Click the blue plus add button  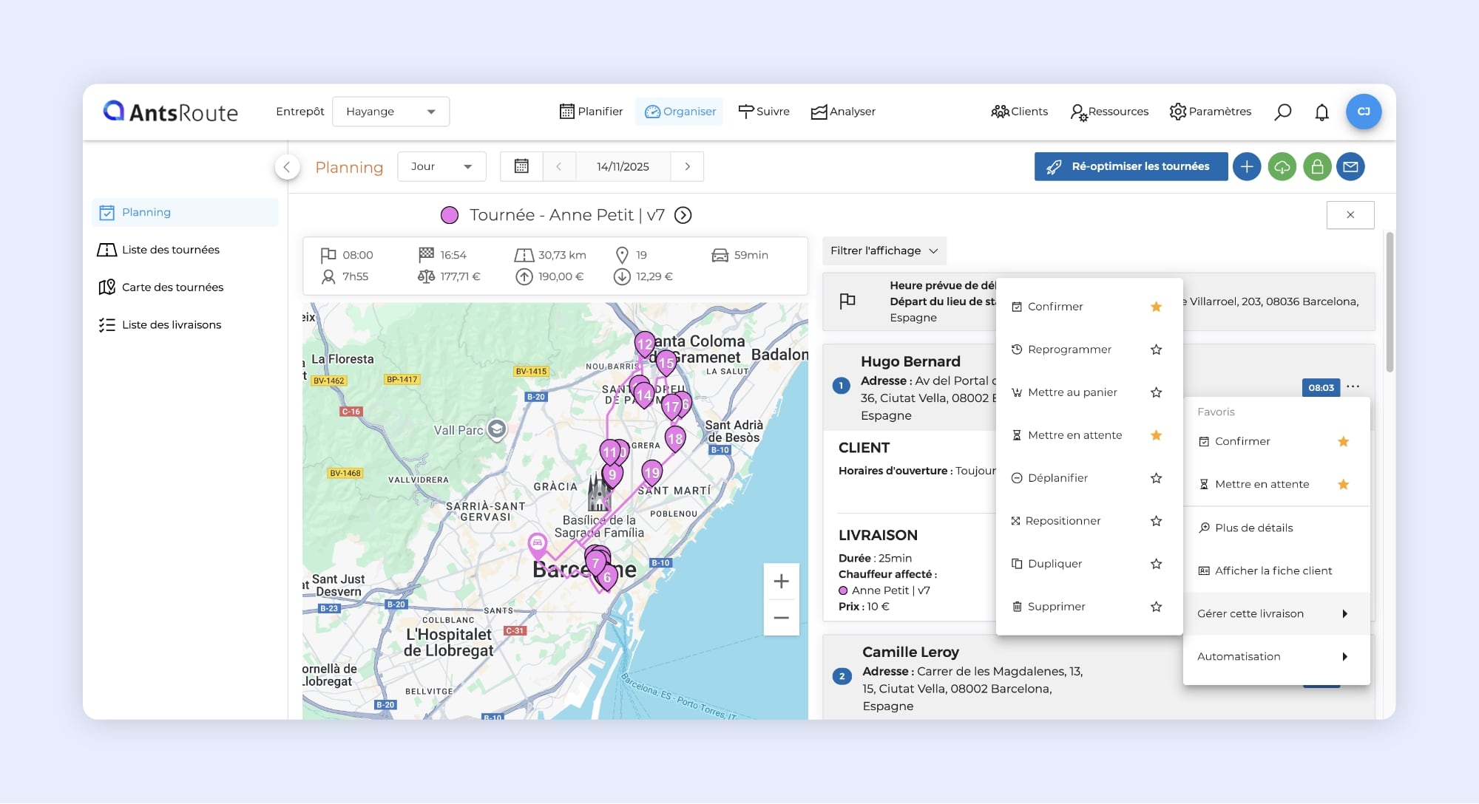(x=1247, y=166)
